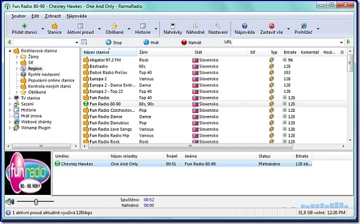
Task: Click the list view icon beside Stop
Action: point(84,42)
